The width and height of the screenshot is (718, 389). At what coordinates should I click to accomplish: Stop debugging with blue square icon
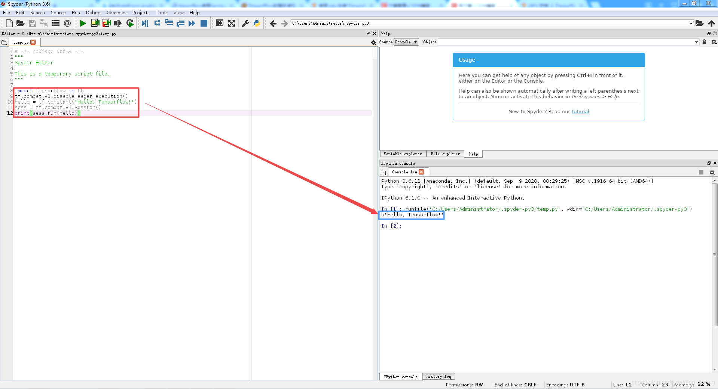(204, 23)
